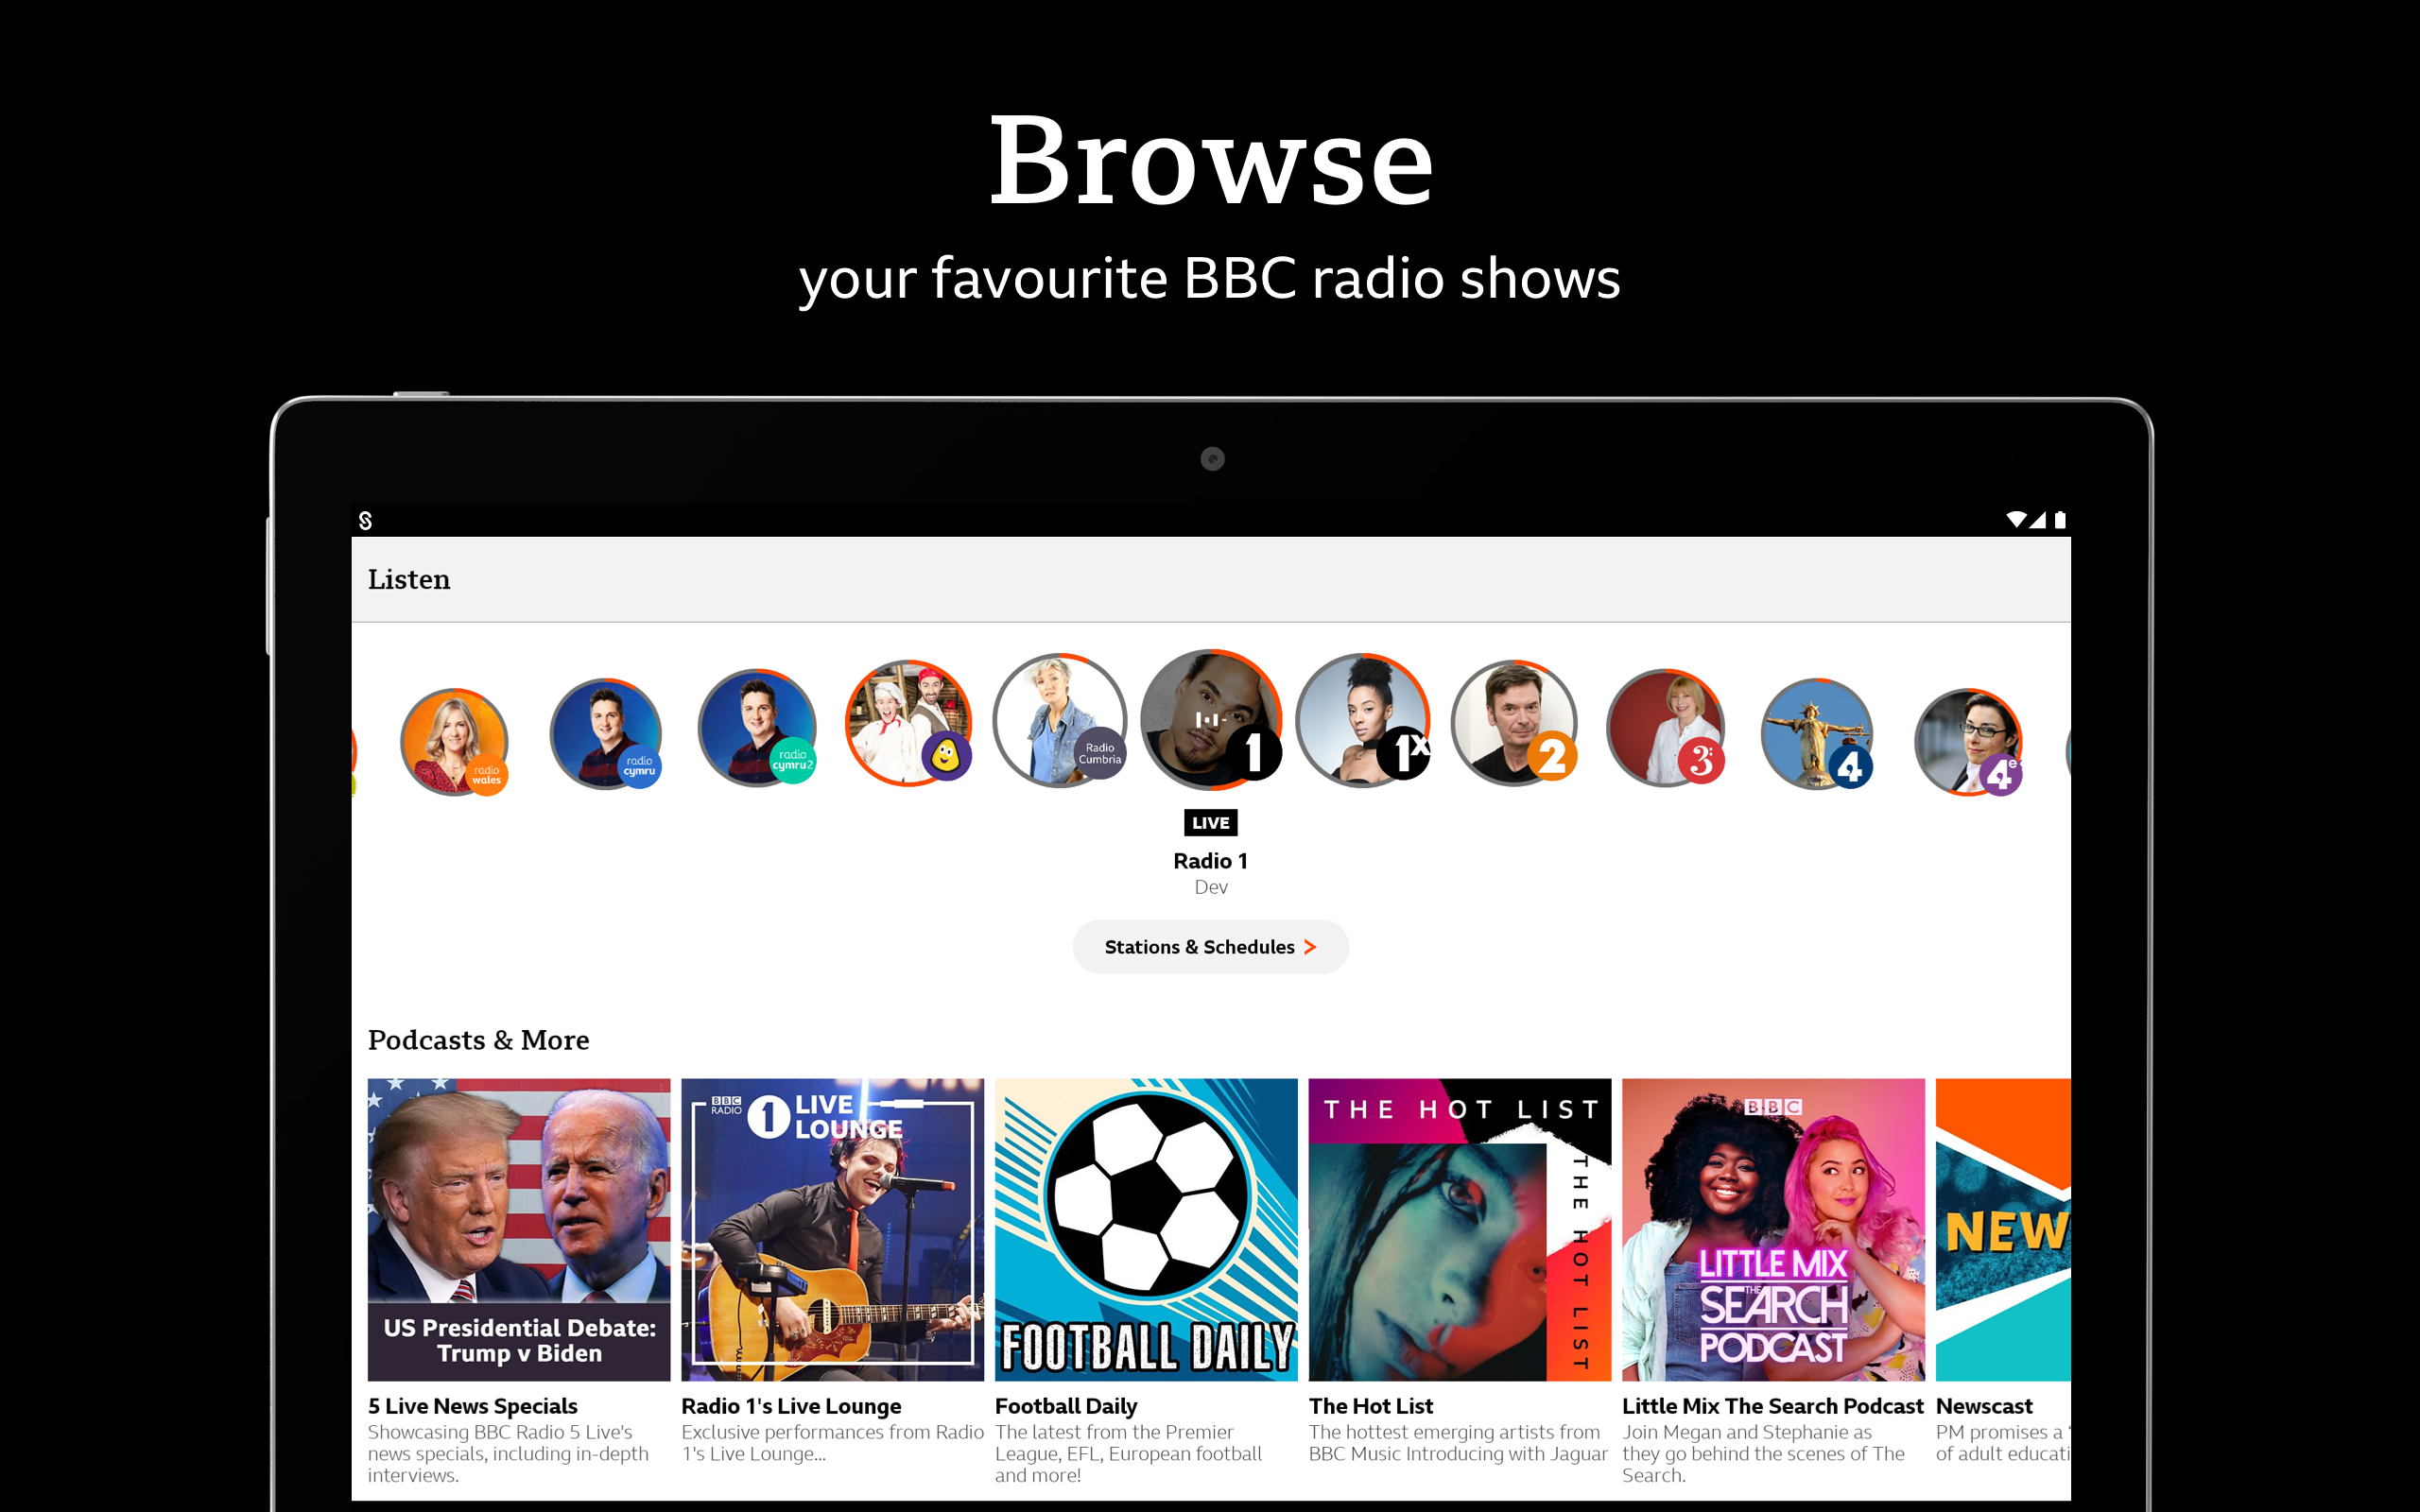
Task: Select the Radio 2 station icon
Action: (x=1515, y=723)
